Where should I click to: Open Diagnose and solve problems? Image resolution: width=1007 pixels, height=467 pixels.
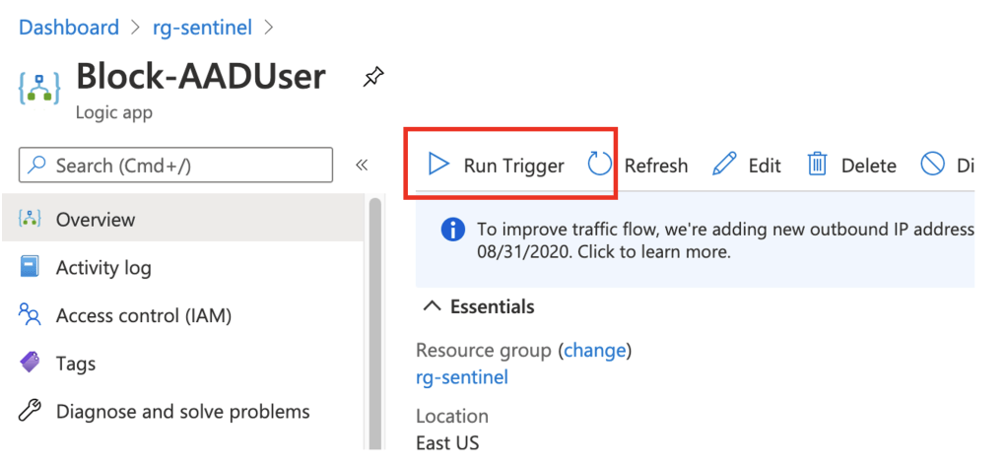tap(182, 411)
